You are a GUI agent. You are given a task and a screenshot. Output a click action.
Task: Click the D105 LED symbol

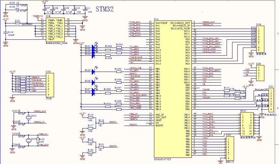pyautogui.click(x=93, y=72)
